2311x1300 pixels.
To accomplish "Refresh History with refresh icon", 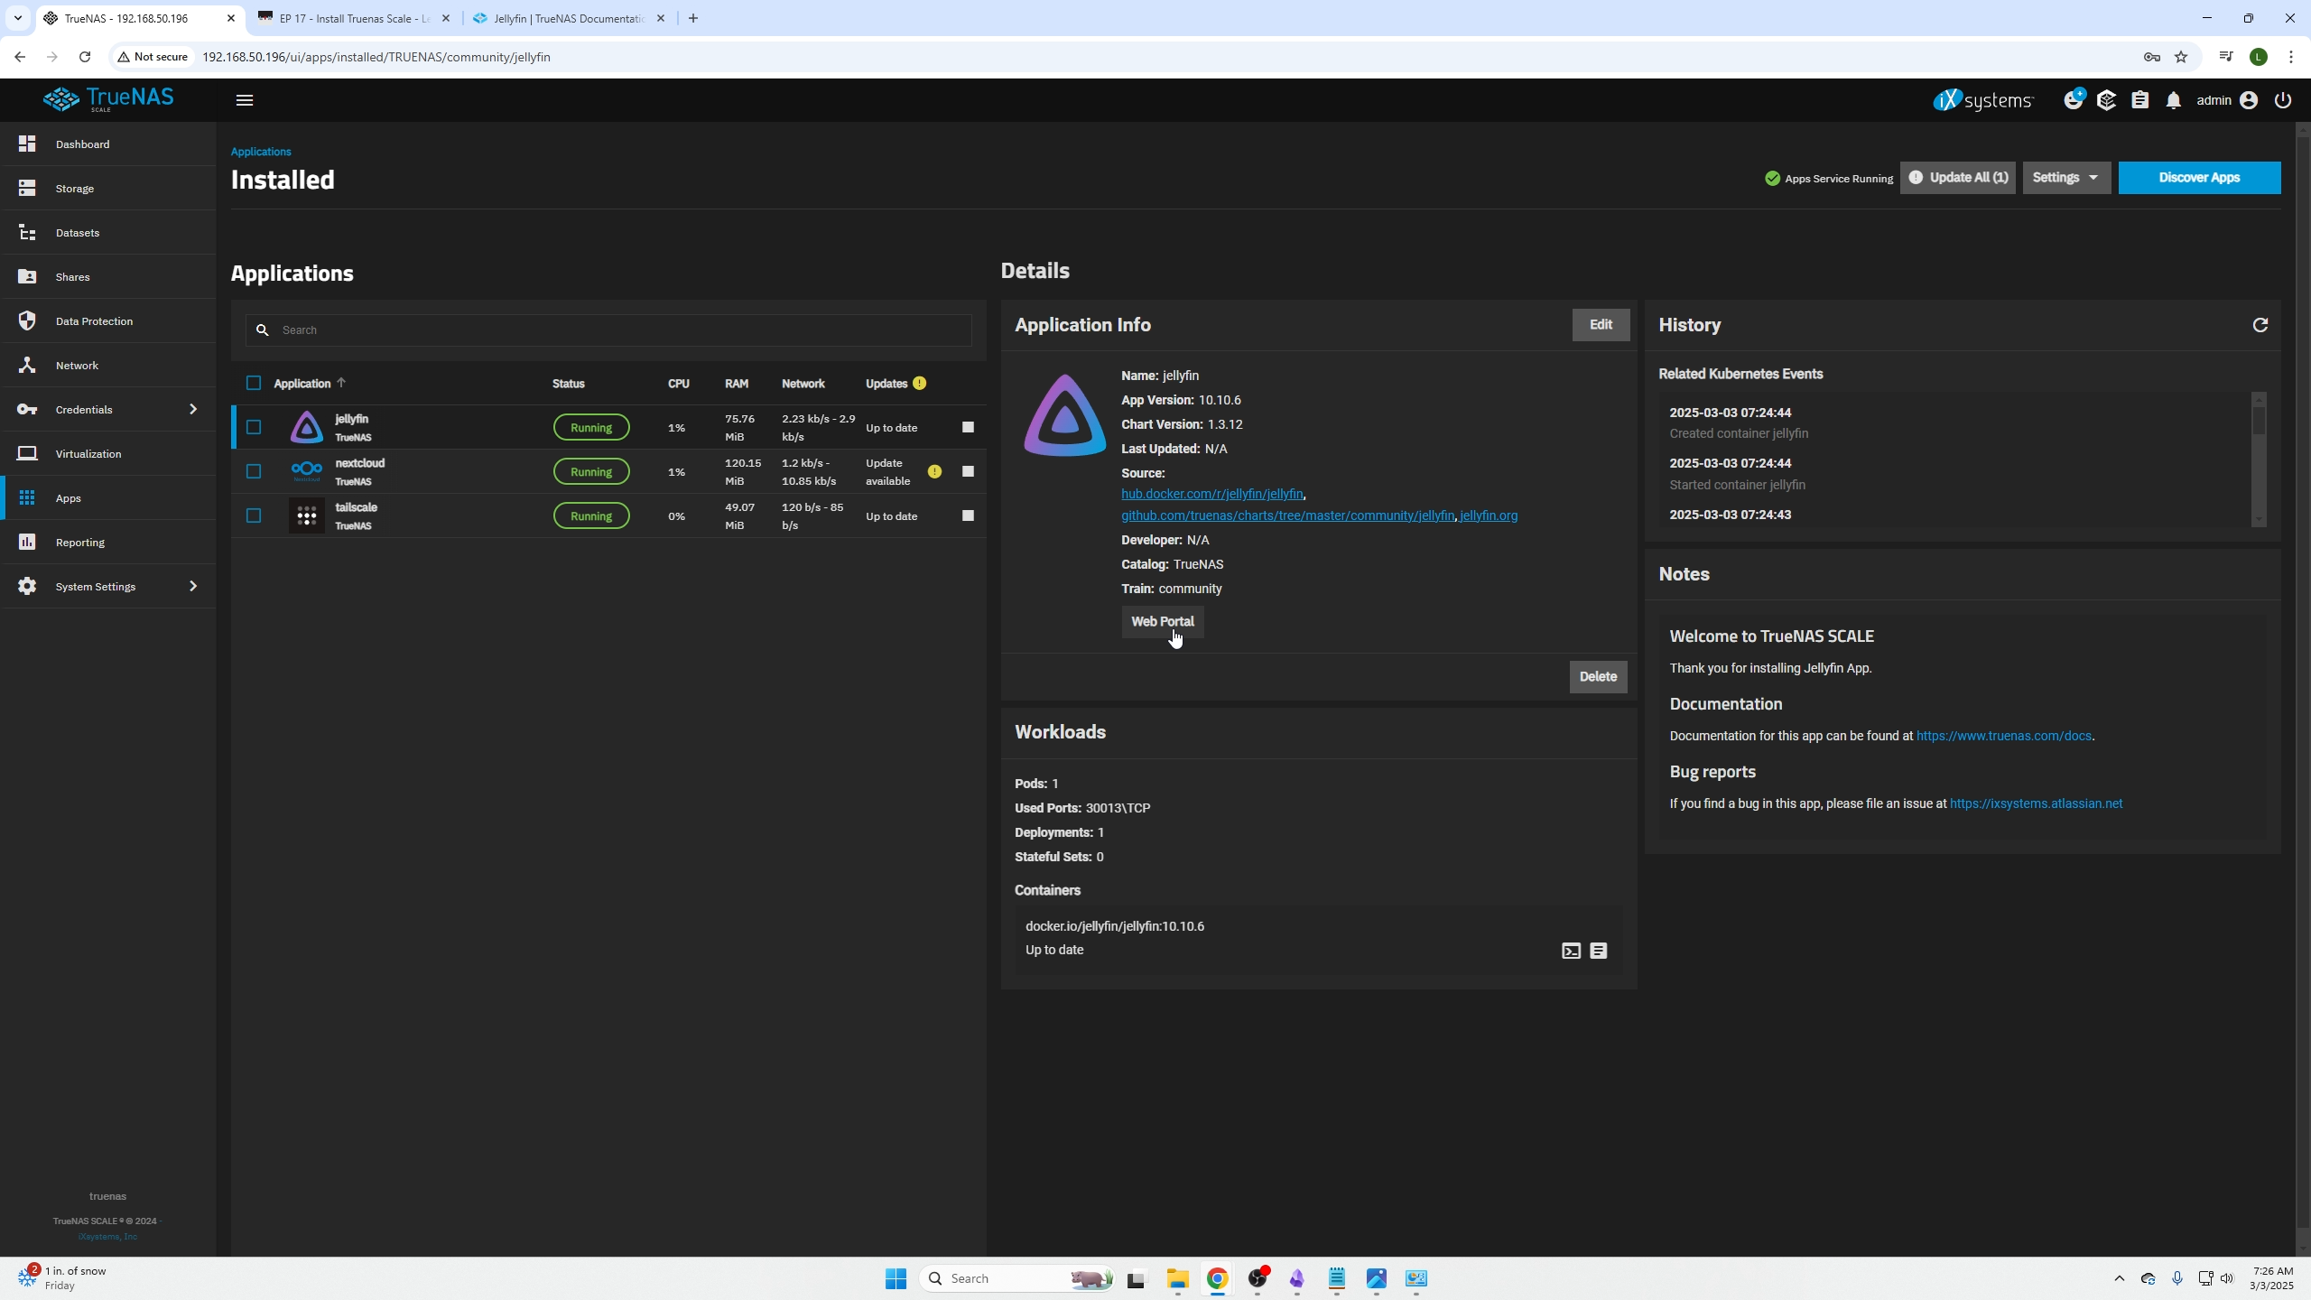I will tap(2260, 325).
